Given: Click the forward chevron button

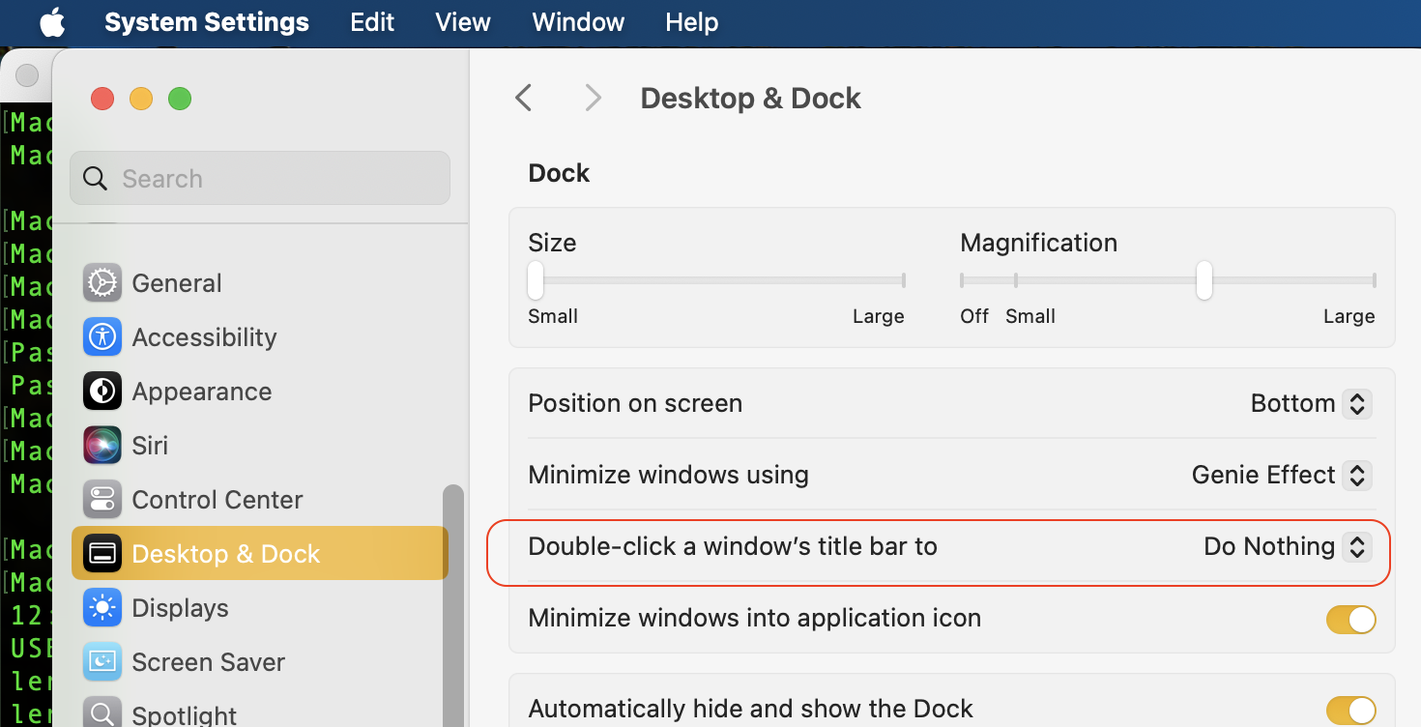Looking at the screenshot, I should [x=593, y=98].
